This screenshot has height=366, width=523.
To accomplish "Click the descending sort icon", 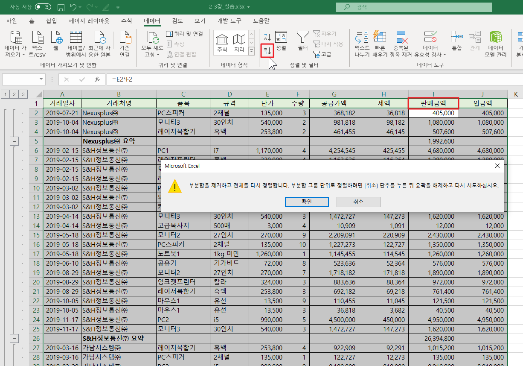I will (267, 50).
